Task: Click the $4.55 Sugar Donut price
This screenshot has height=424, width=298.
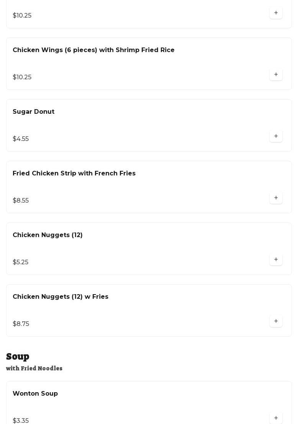Action: [21, 139]
